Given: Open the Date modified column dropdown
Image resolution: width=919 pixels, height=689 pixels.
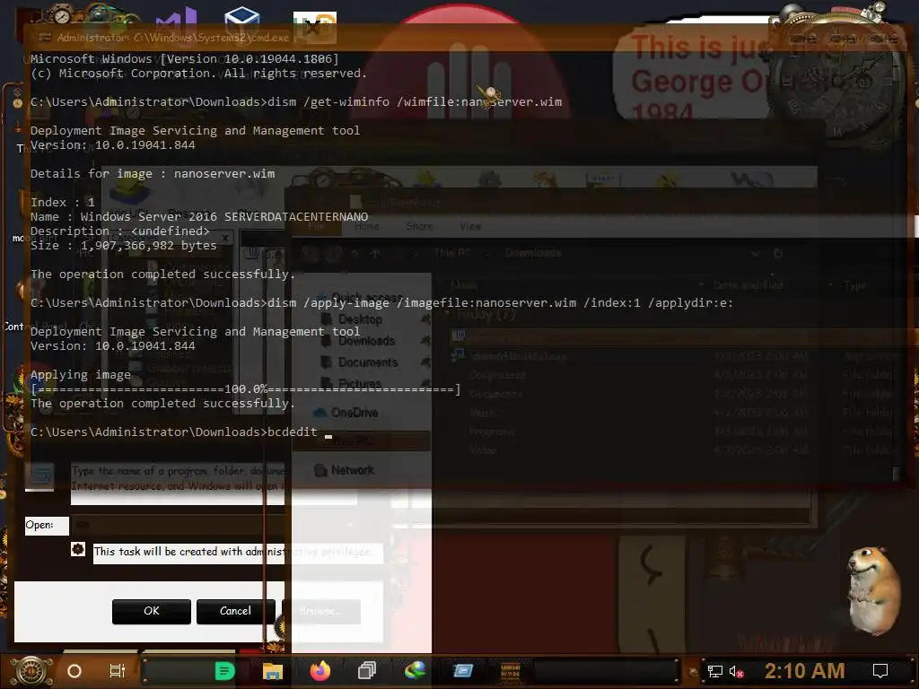Looking at the screenshot, I should [x=830, y=285].
